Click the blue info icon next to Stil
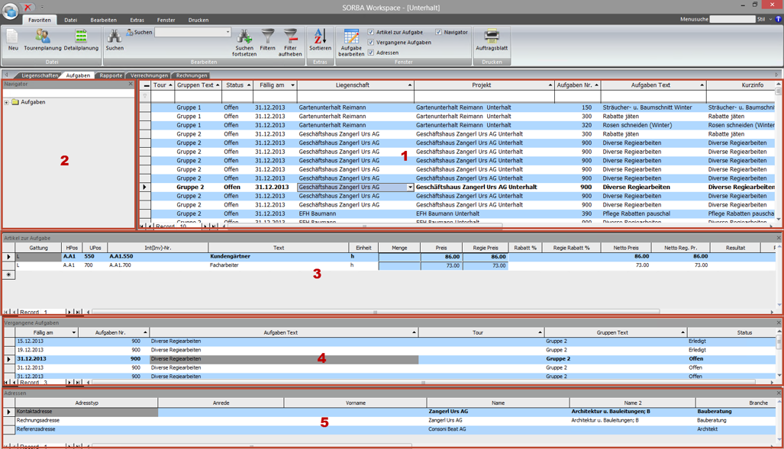The height and width of the screenshot is (449, 784). click(778, 20)
